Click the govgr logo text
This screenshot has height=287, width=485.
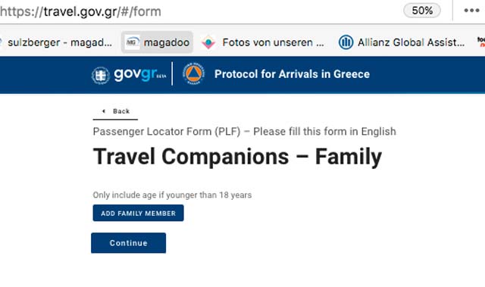[x=139, y=74]
